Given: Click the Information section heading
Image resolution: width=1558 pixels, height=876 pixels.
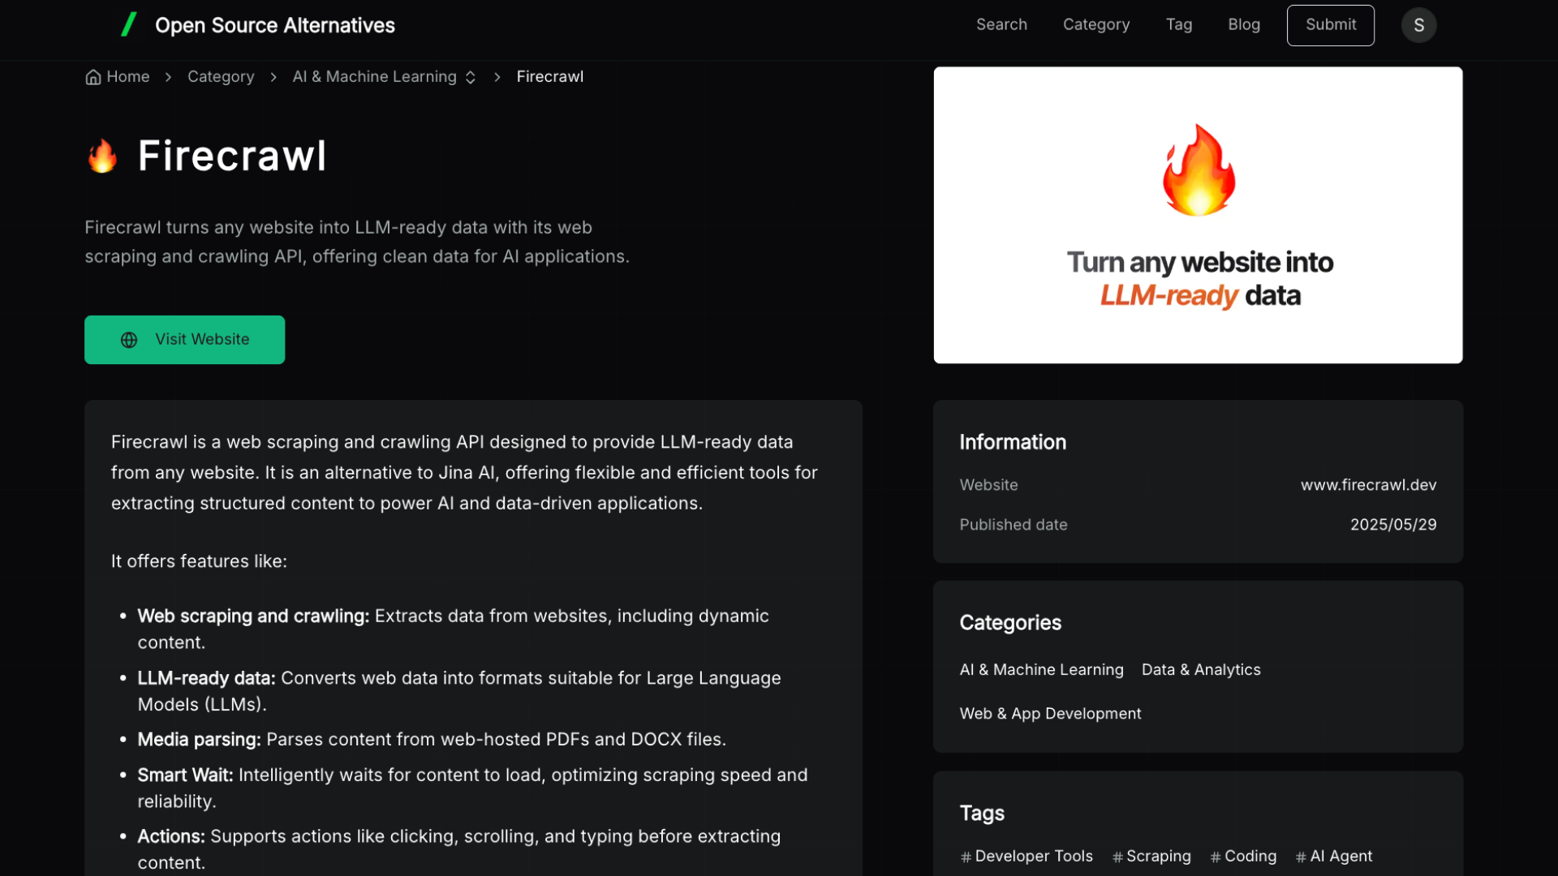Looking at the screenshot, I should click(1013, 442).
